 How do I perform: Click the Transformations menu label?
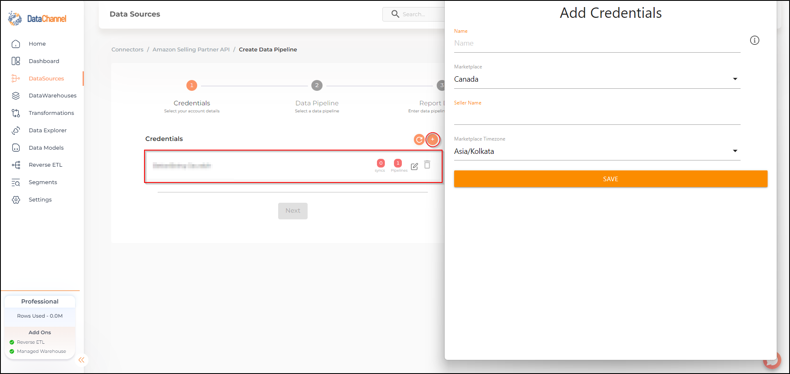[x=51, y=113]
